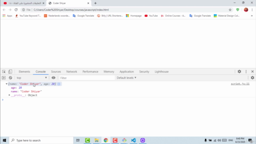Switch to the Memory tab
The image size is (256, 144).
109,72
